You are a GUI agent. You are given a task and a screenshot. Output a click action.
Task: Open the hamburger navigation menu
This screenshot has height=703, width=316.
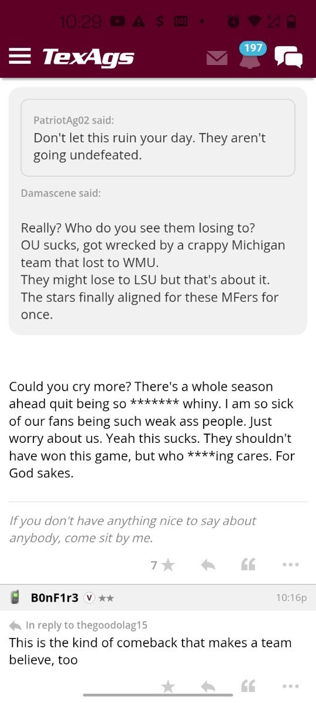19,56
